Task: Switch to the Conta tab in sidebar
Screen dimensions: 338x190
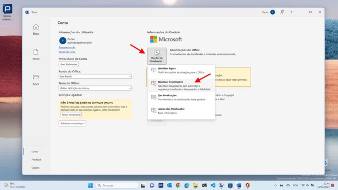Action: 35,152
